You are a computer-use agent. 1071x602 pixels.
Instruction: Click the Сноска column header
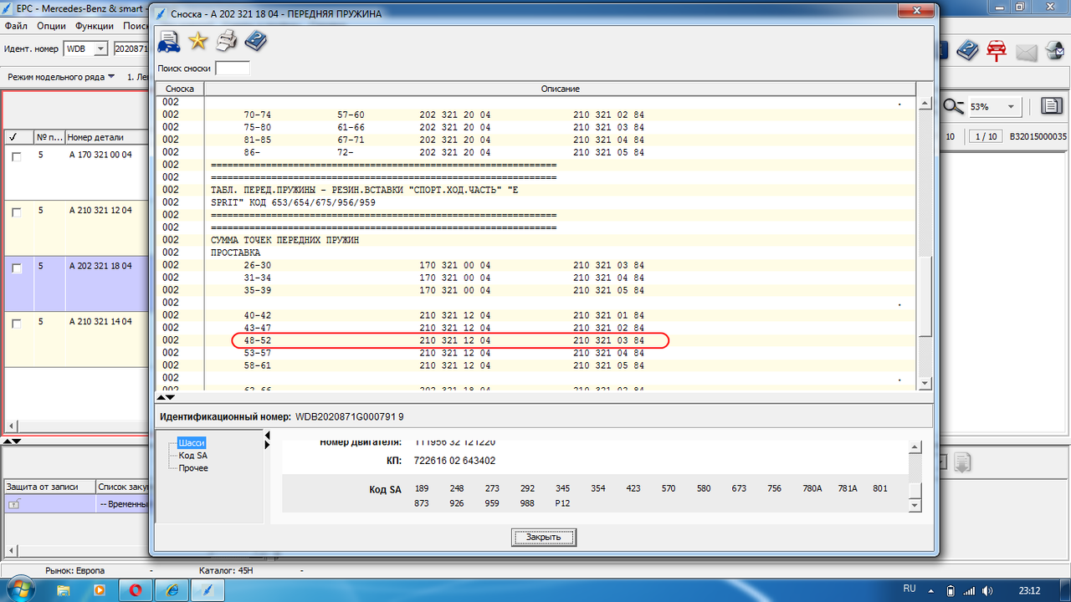point(180,89)
